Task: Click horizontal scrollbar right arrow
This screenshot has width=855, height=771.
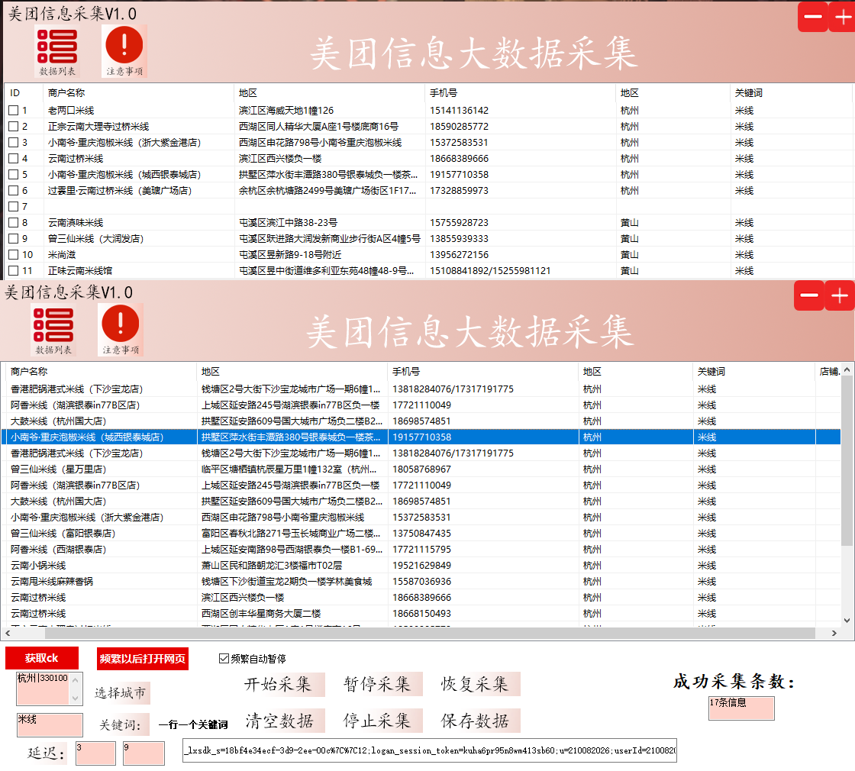Action: pyautogui.click(x=834, y=633)
